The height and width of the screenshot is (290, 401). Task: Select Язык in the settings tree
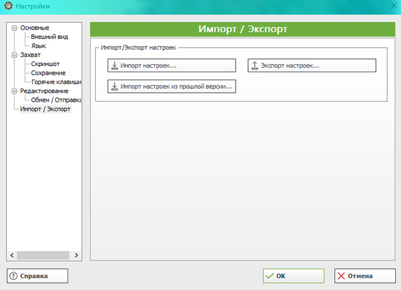point(38,46)
